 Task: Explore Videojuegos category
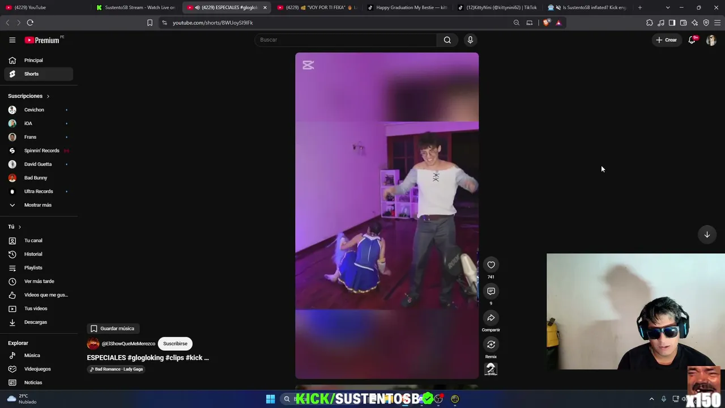(x=39, y=369)
